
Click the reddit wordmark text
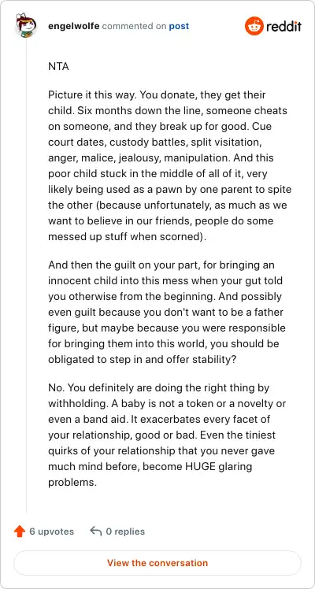(x=283, y=27)
